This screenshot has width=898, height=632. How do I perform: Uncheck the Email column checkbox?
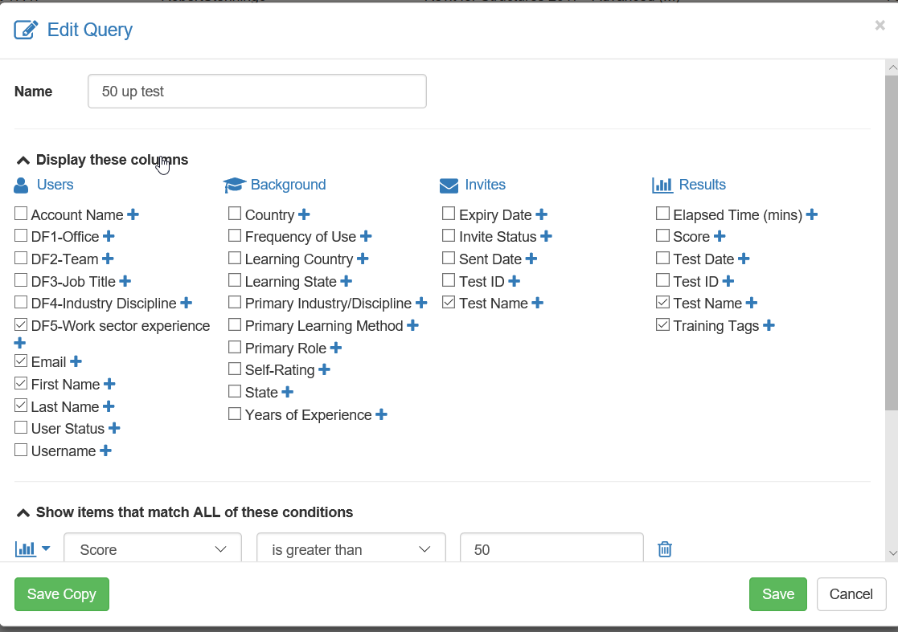[21, 361]
